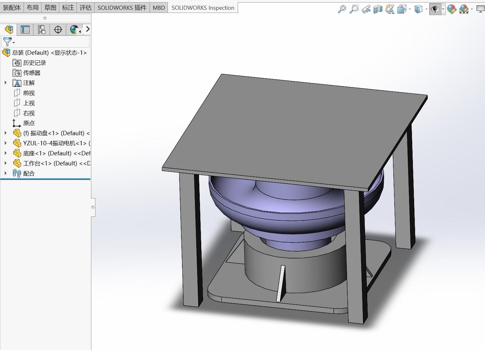
Task: Expand the YZUL-10-4振动电机 component node
Action: click(x=6, y=143)
